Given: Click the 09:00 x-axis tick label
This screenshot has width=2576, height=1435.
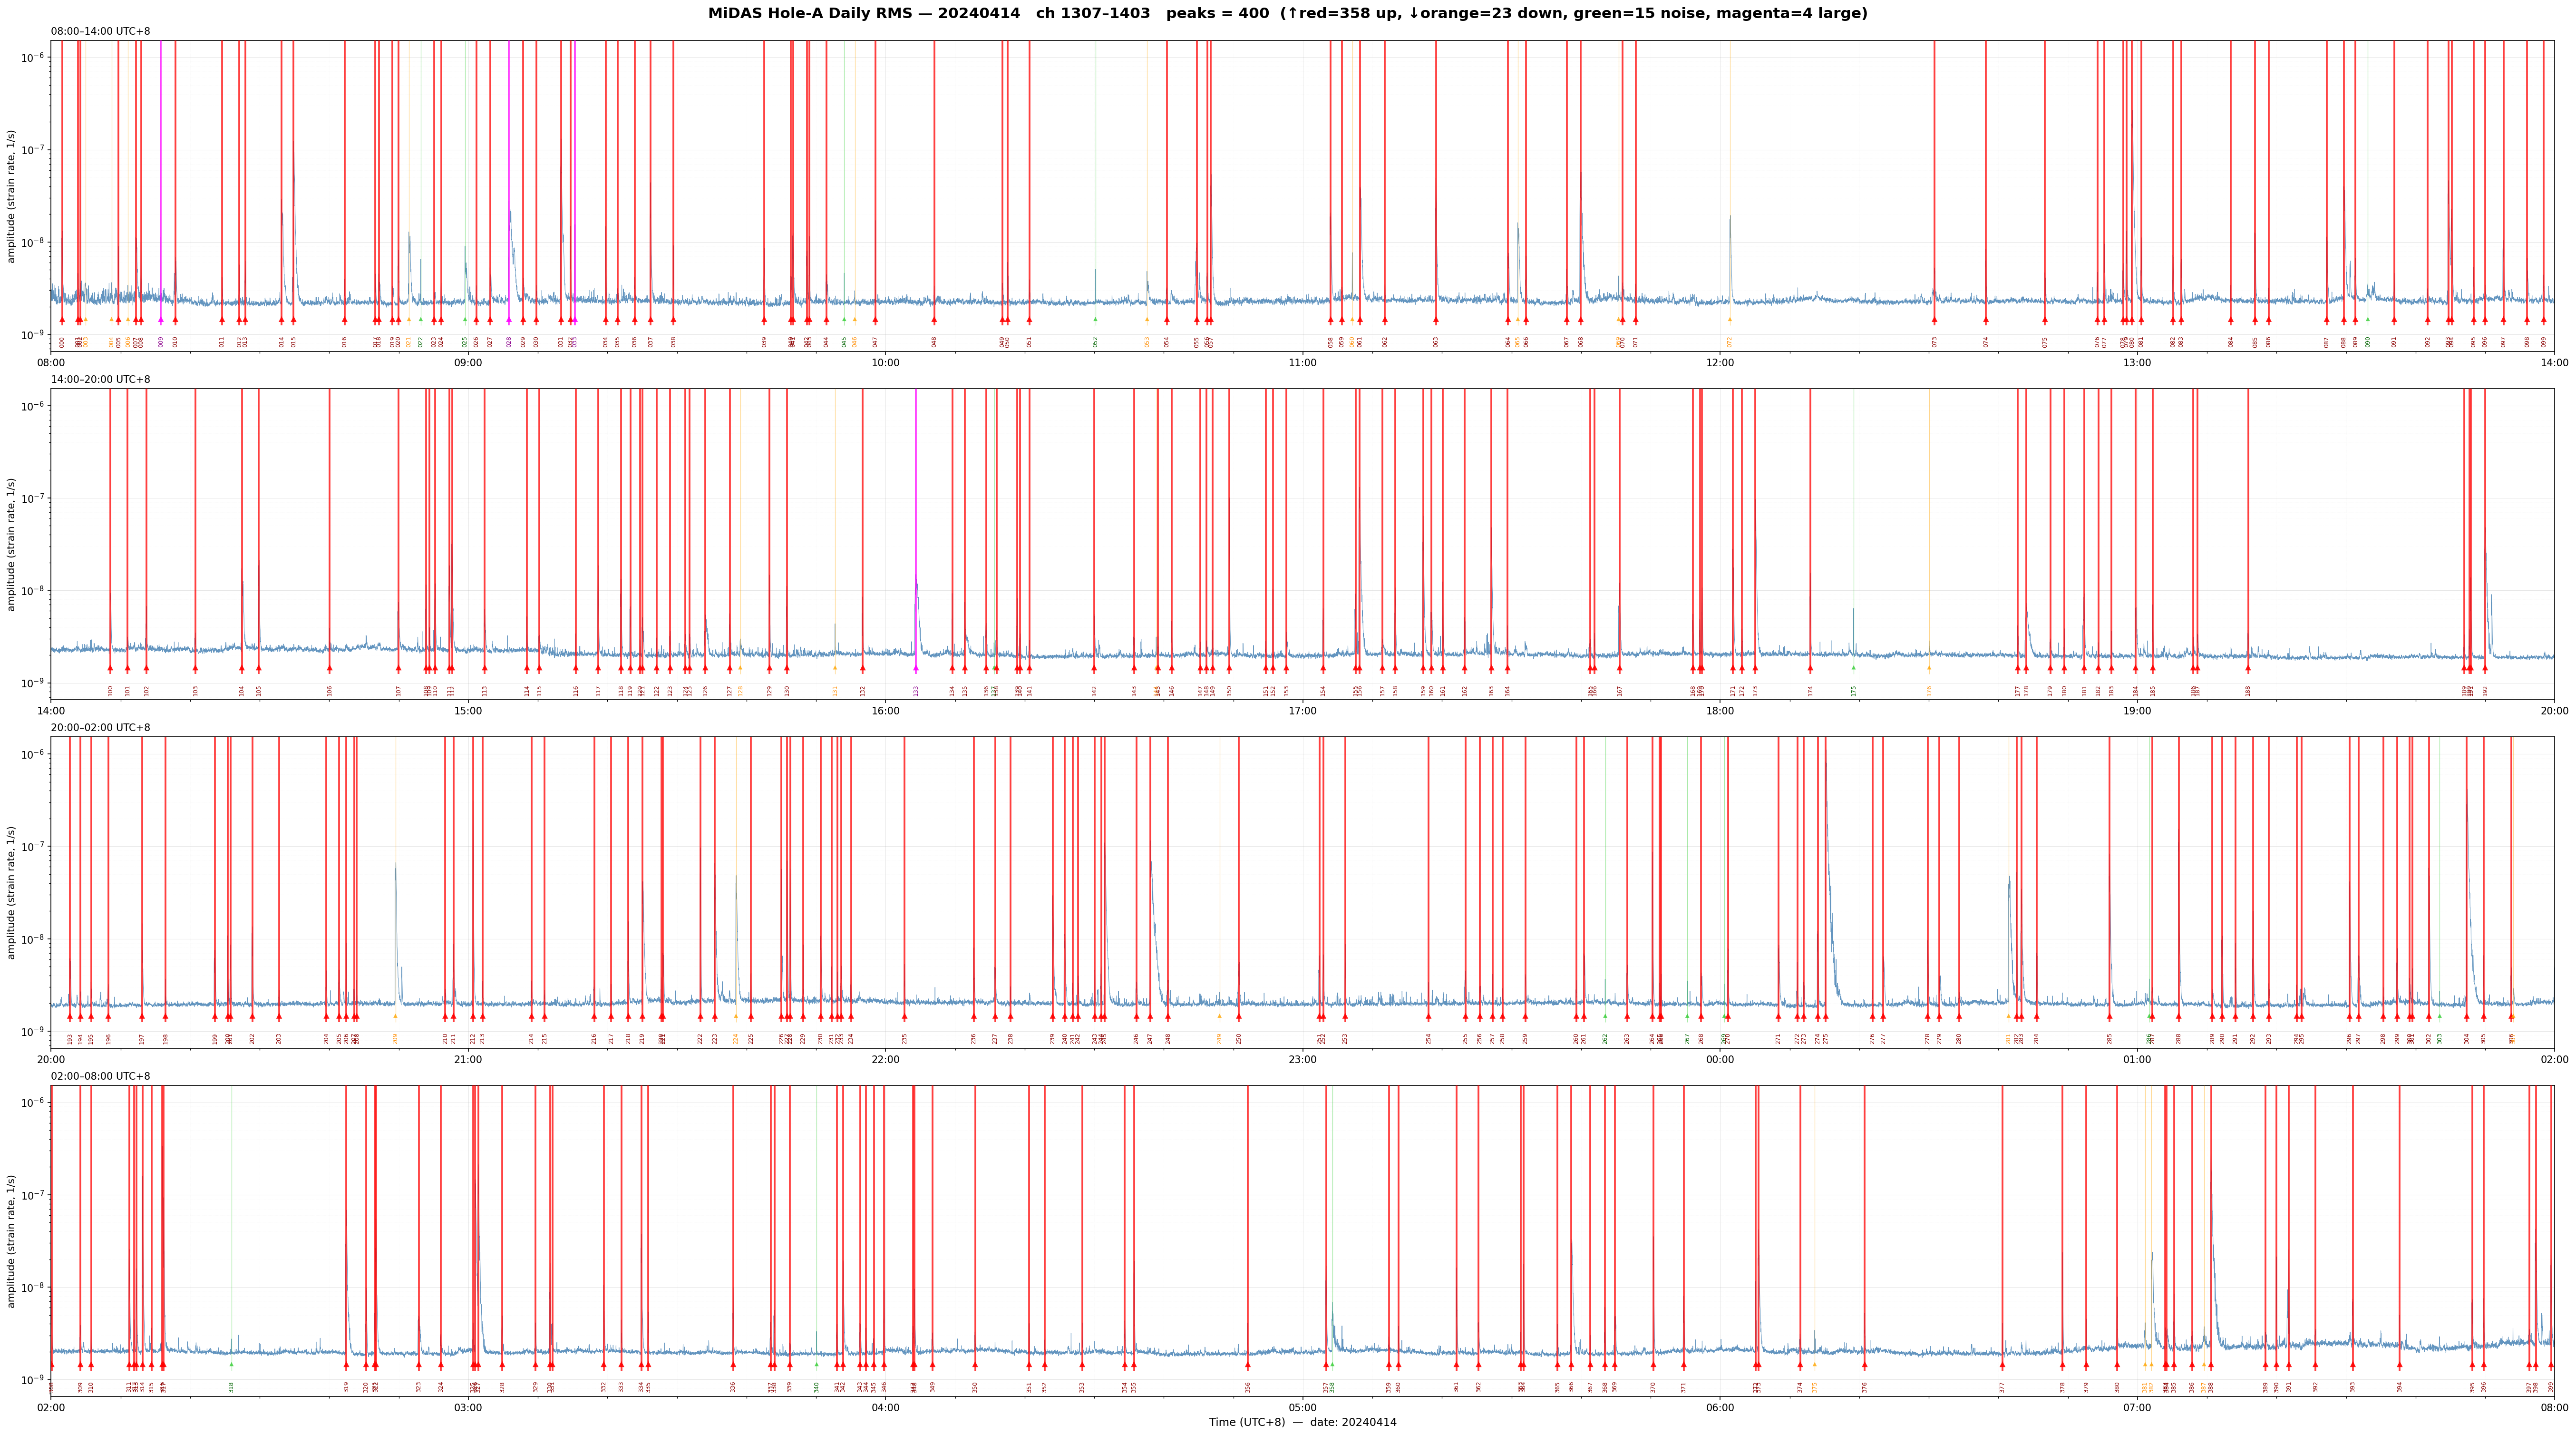Looking at the screenshot, I should 468,362.
